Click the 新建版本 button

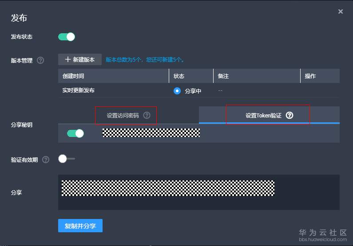79,59
